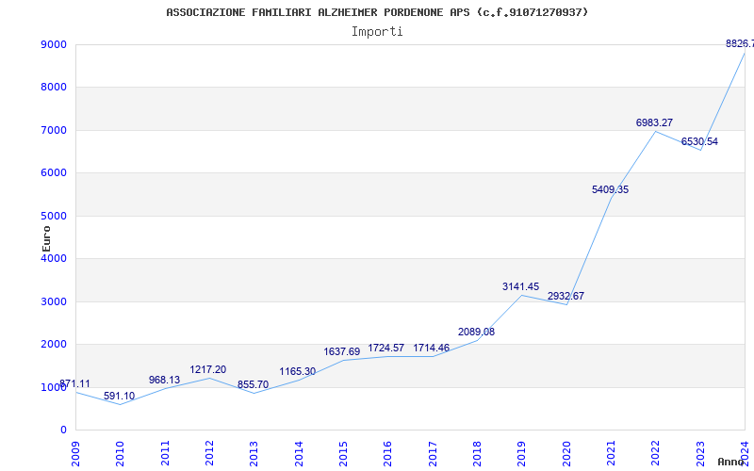
Task: Select the 871.11 data label
Action: pyautogui.click(x=74, y=384)
